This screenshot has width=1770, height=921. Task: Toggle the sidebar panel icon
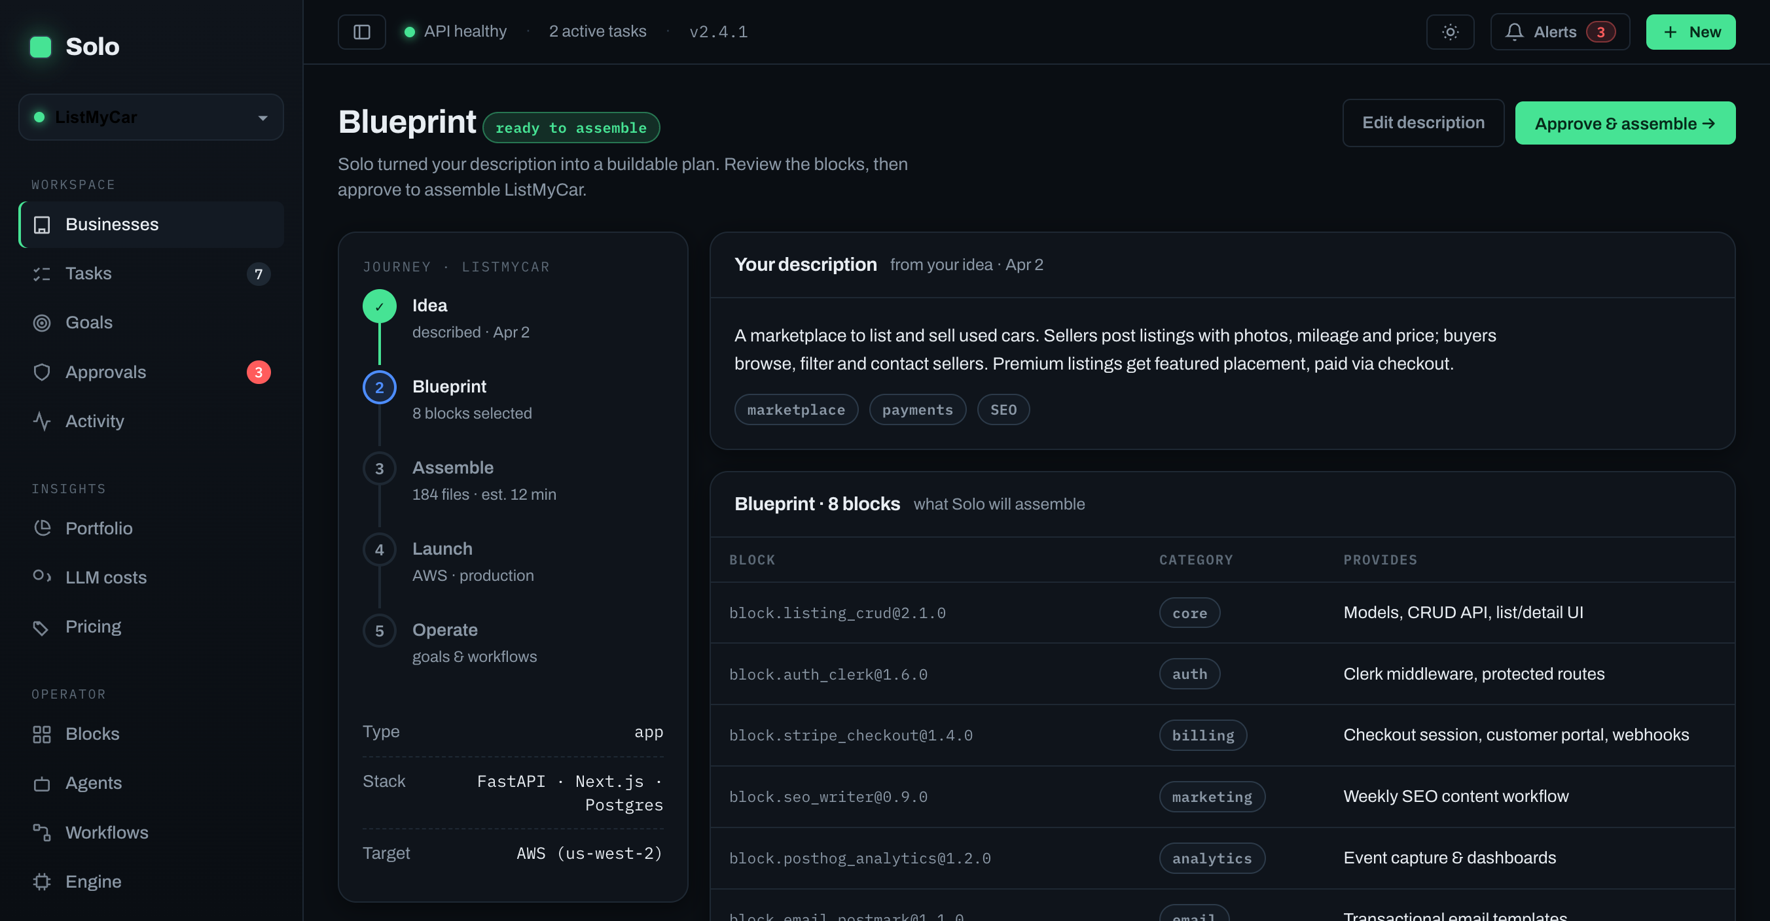click(x=361, y=31)
